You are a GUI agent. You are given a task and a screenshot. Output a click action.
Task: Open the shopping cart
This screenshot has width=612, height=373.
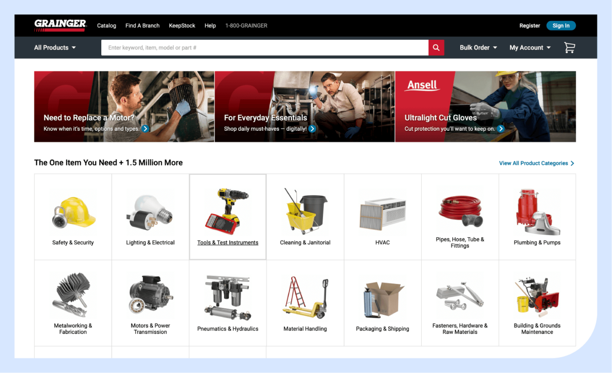point(569,47)
